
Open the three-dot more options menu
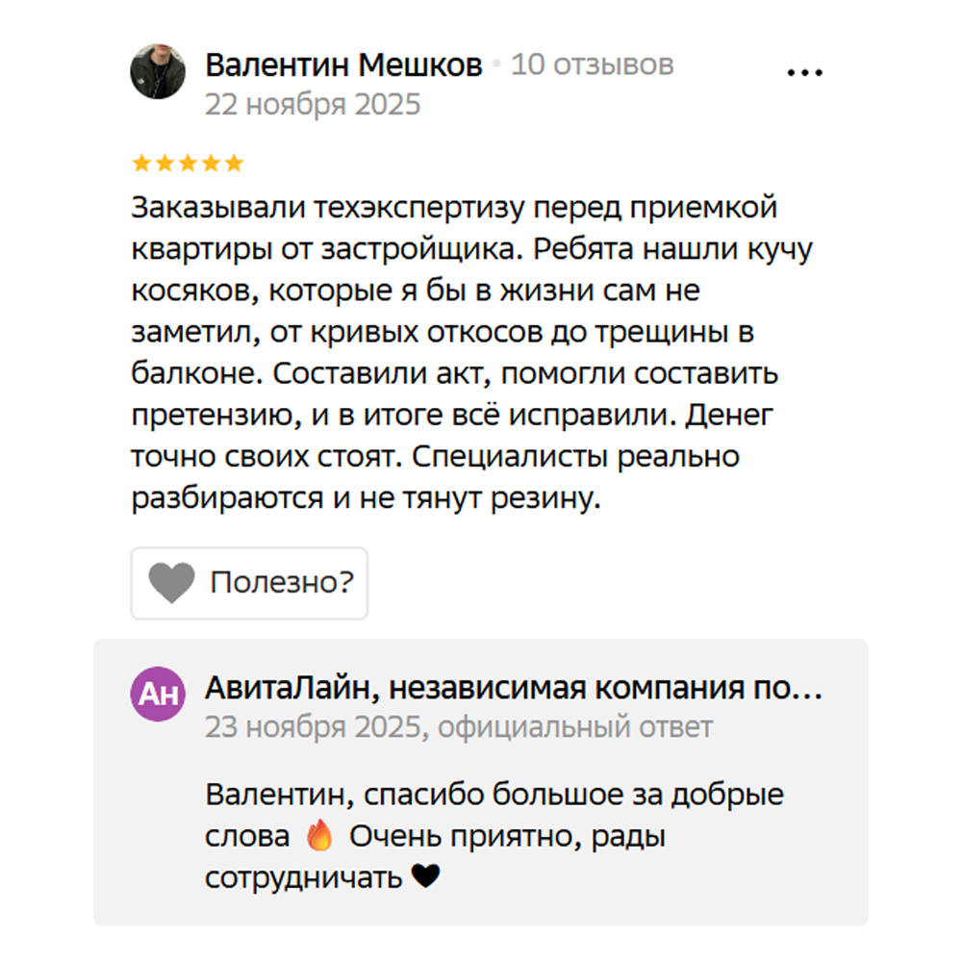[x=805, y=73]
